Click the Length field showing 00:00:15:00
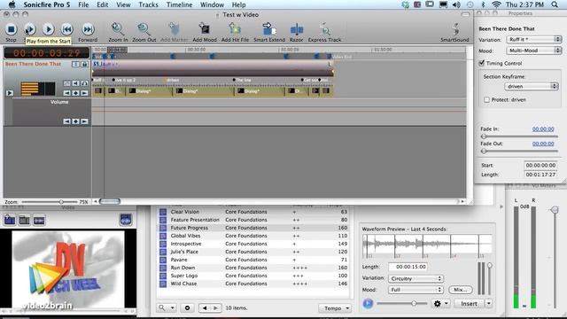The height and width of the screenshot is (319, 567). click(x=408, y=267)
